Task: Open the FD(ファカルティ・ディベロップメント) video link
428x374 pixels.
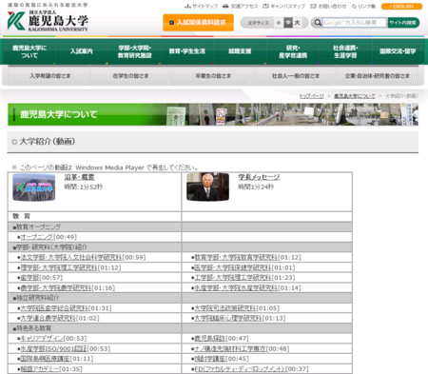Action: tap(240, 369)
